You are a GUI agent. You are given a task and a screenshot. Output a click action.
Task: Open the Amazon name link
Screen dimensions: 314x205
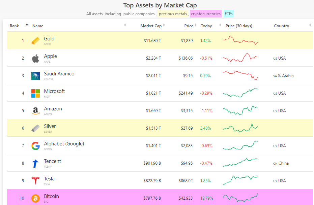point(53,109)
